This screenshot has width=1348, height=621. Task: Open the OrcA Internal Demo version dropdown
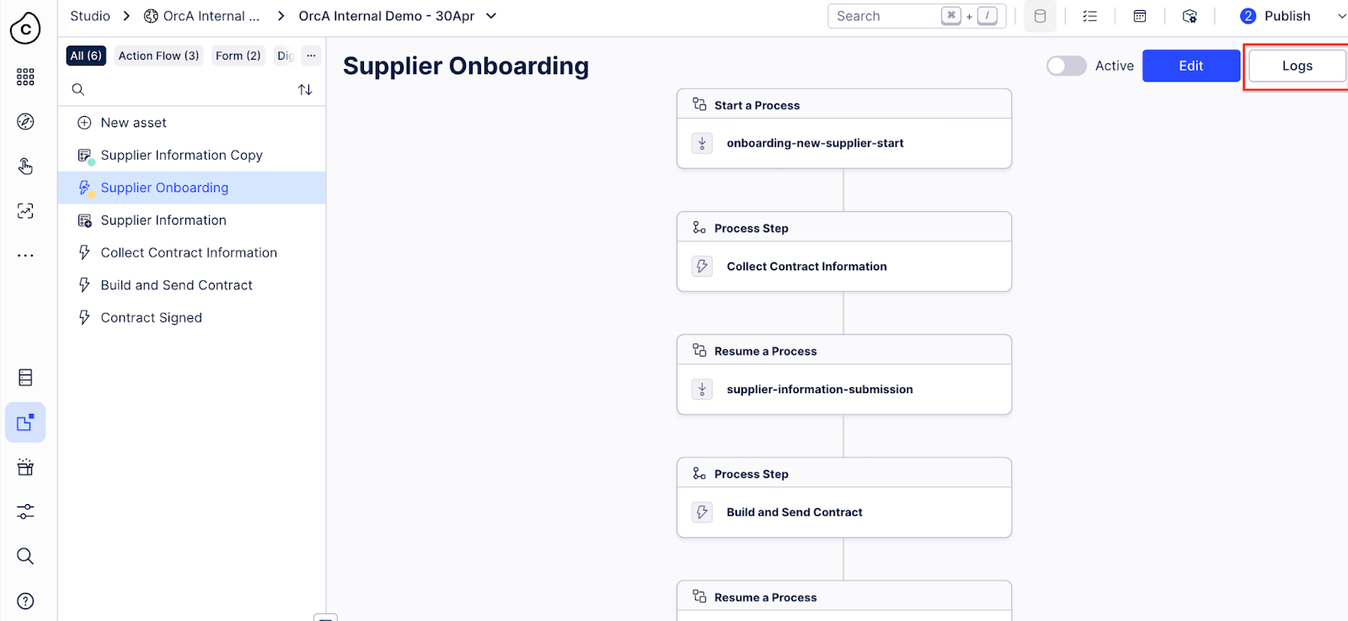click(x=492, y=16)
